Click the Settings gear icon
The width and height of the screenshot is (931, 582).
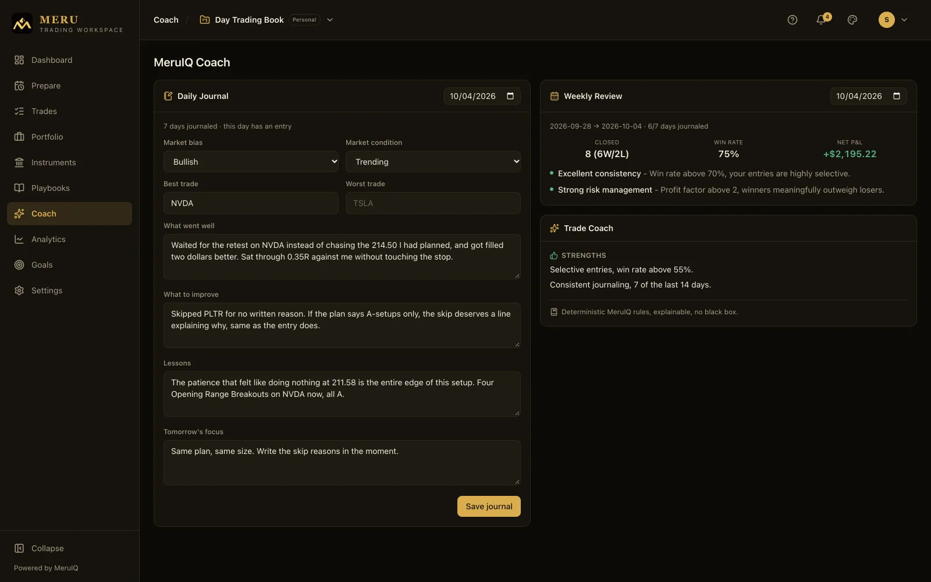(19, 290)
